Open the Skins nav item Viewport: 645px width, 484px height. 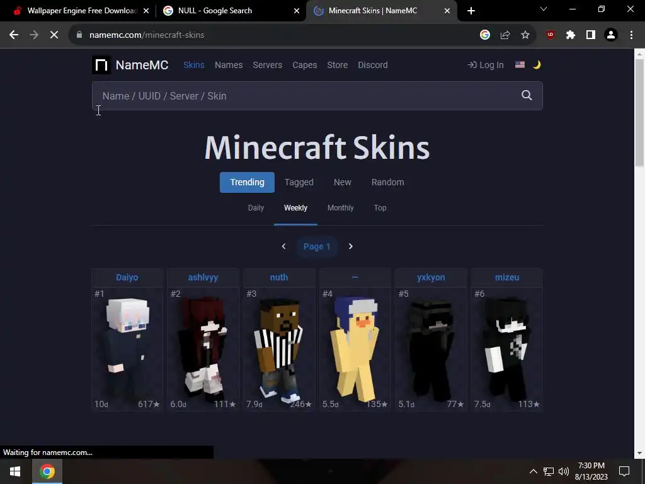[194, 65]
